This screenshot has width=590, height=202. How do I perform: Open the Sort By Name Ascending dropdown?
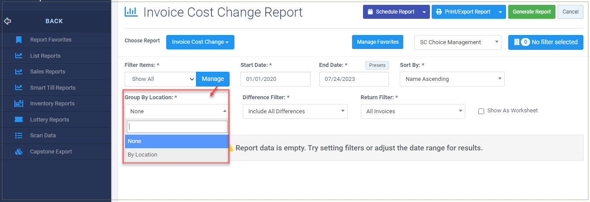(x=452, y=79)
